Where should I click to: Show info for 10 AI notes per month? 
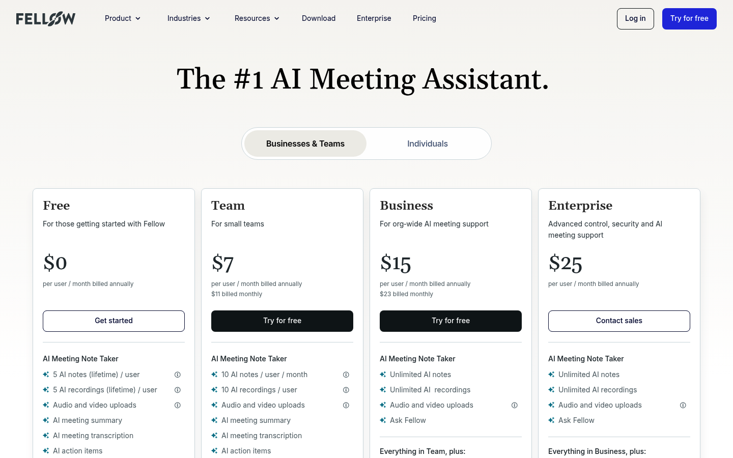346,375
